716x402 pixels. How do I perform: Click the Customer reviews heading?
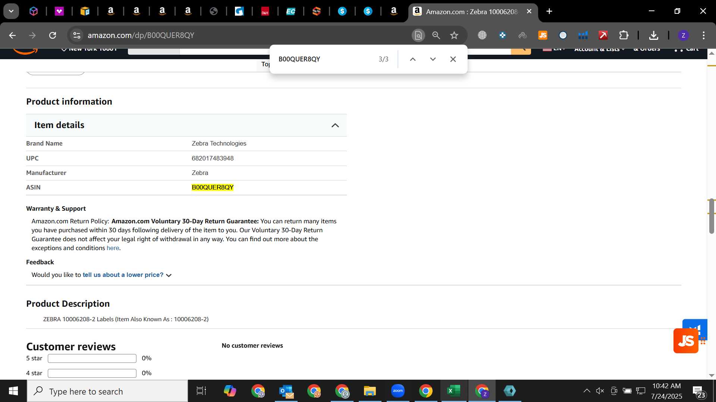click(x=71, y=347)
